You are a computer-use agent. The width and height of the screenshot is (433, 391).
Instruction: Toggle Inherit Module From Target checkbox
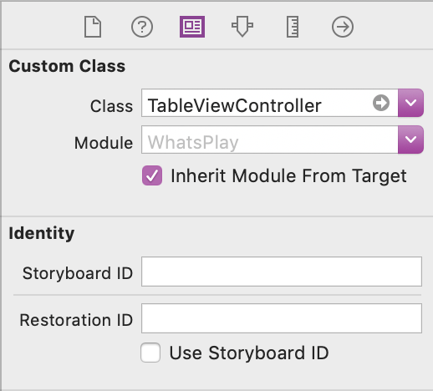(152, 175)
